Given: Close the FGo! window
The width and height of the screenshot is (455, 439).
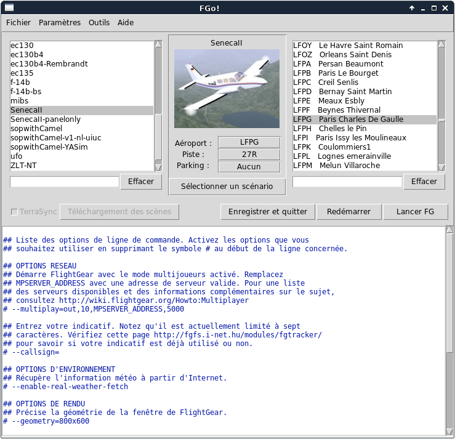Looking at the screenshot, I should coord(445,8).
